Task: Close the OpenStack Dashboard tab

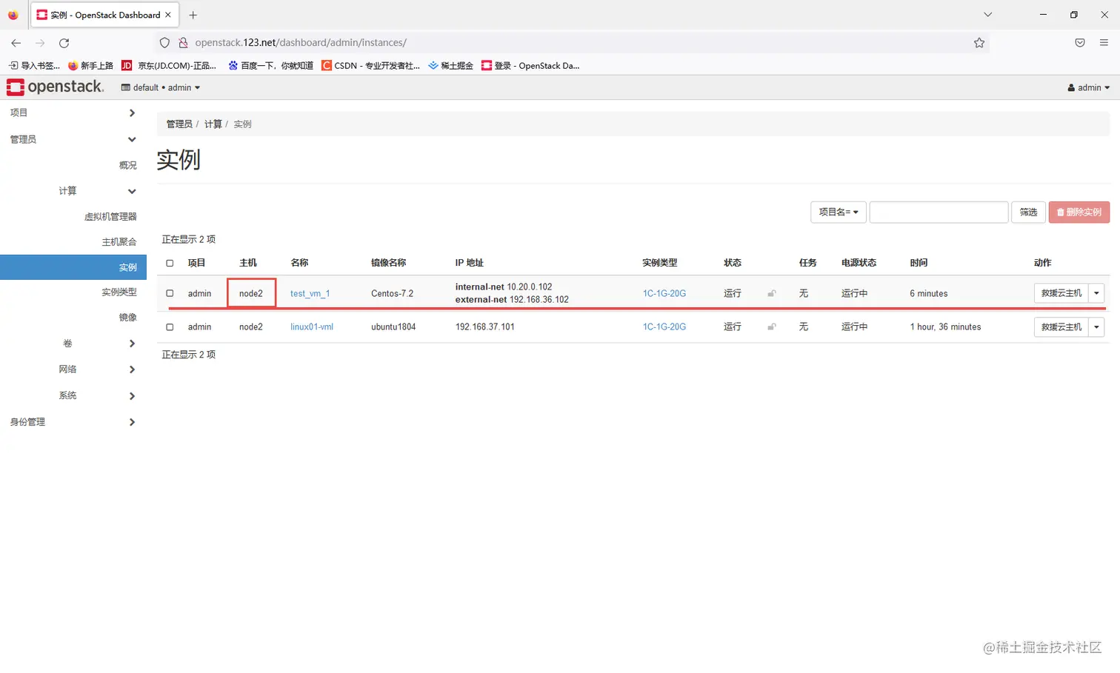Action: (168, 15)
